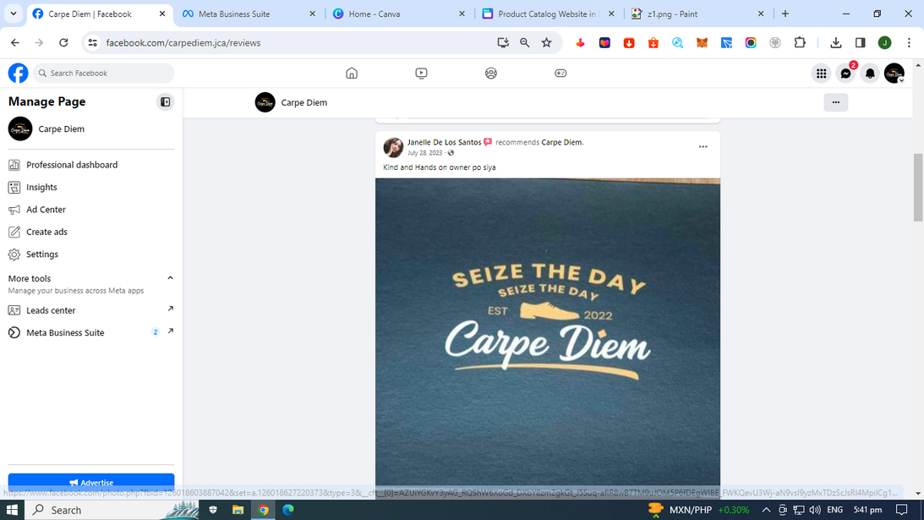The image size is (924, 520).
Task: Open the account profile avatar menu
Action: (894, 73)
